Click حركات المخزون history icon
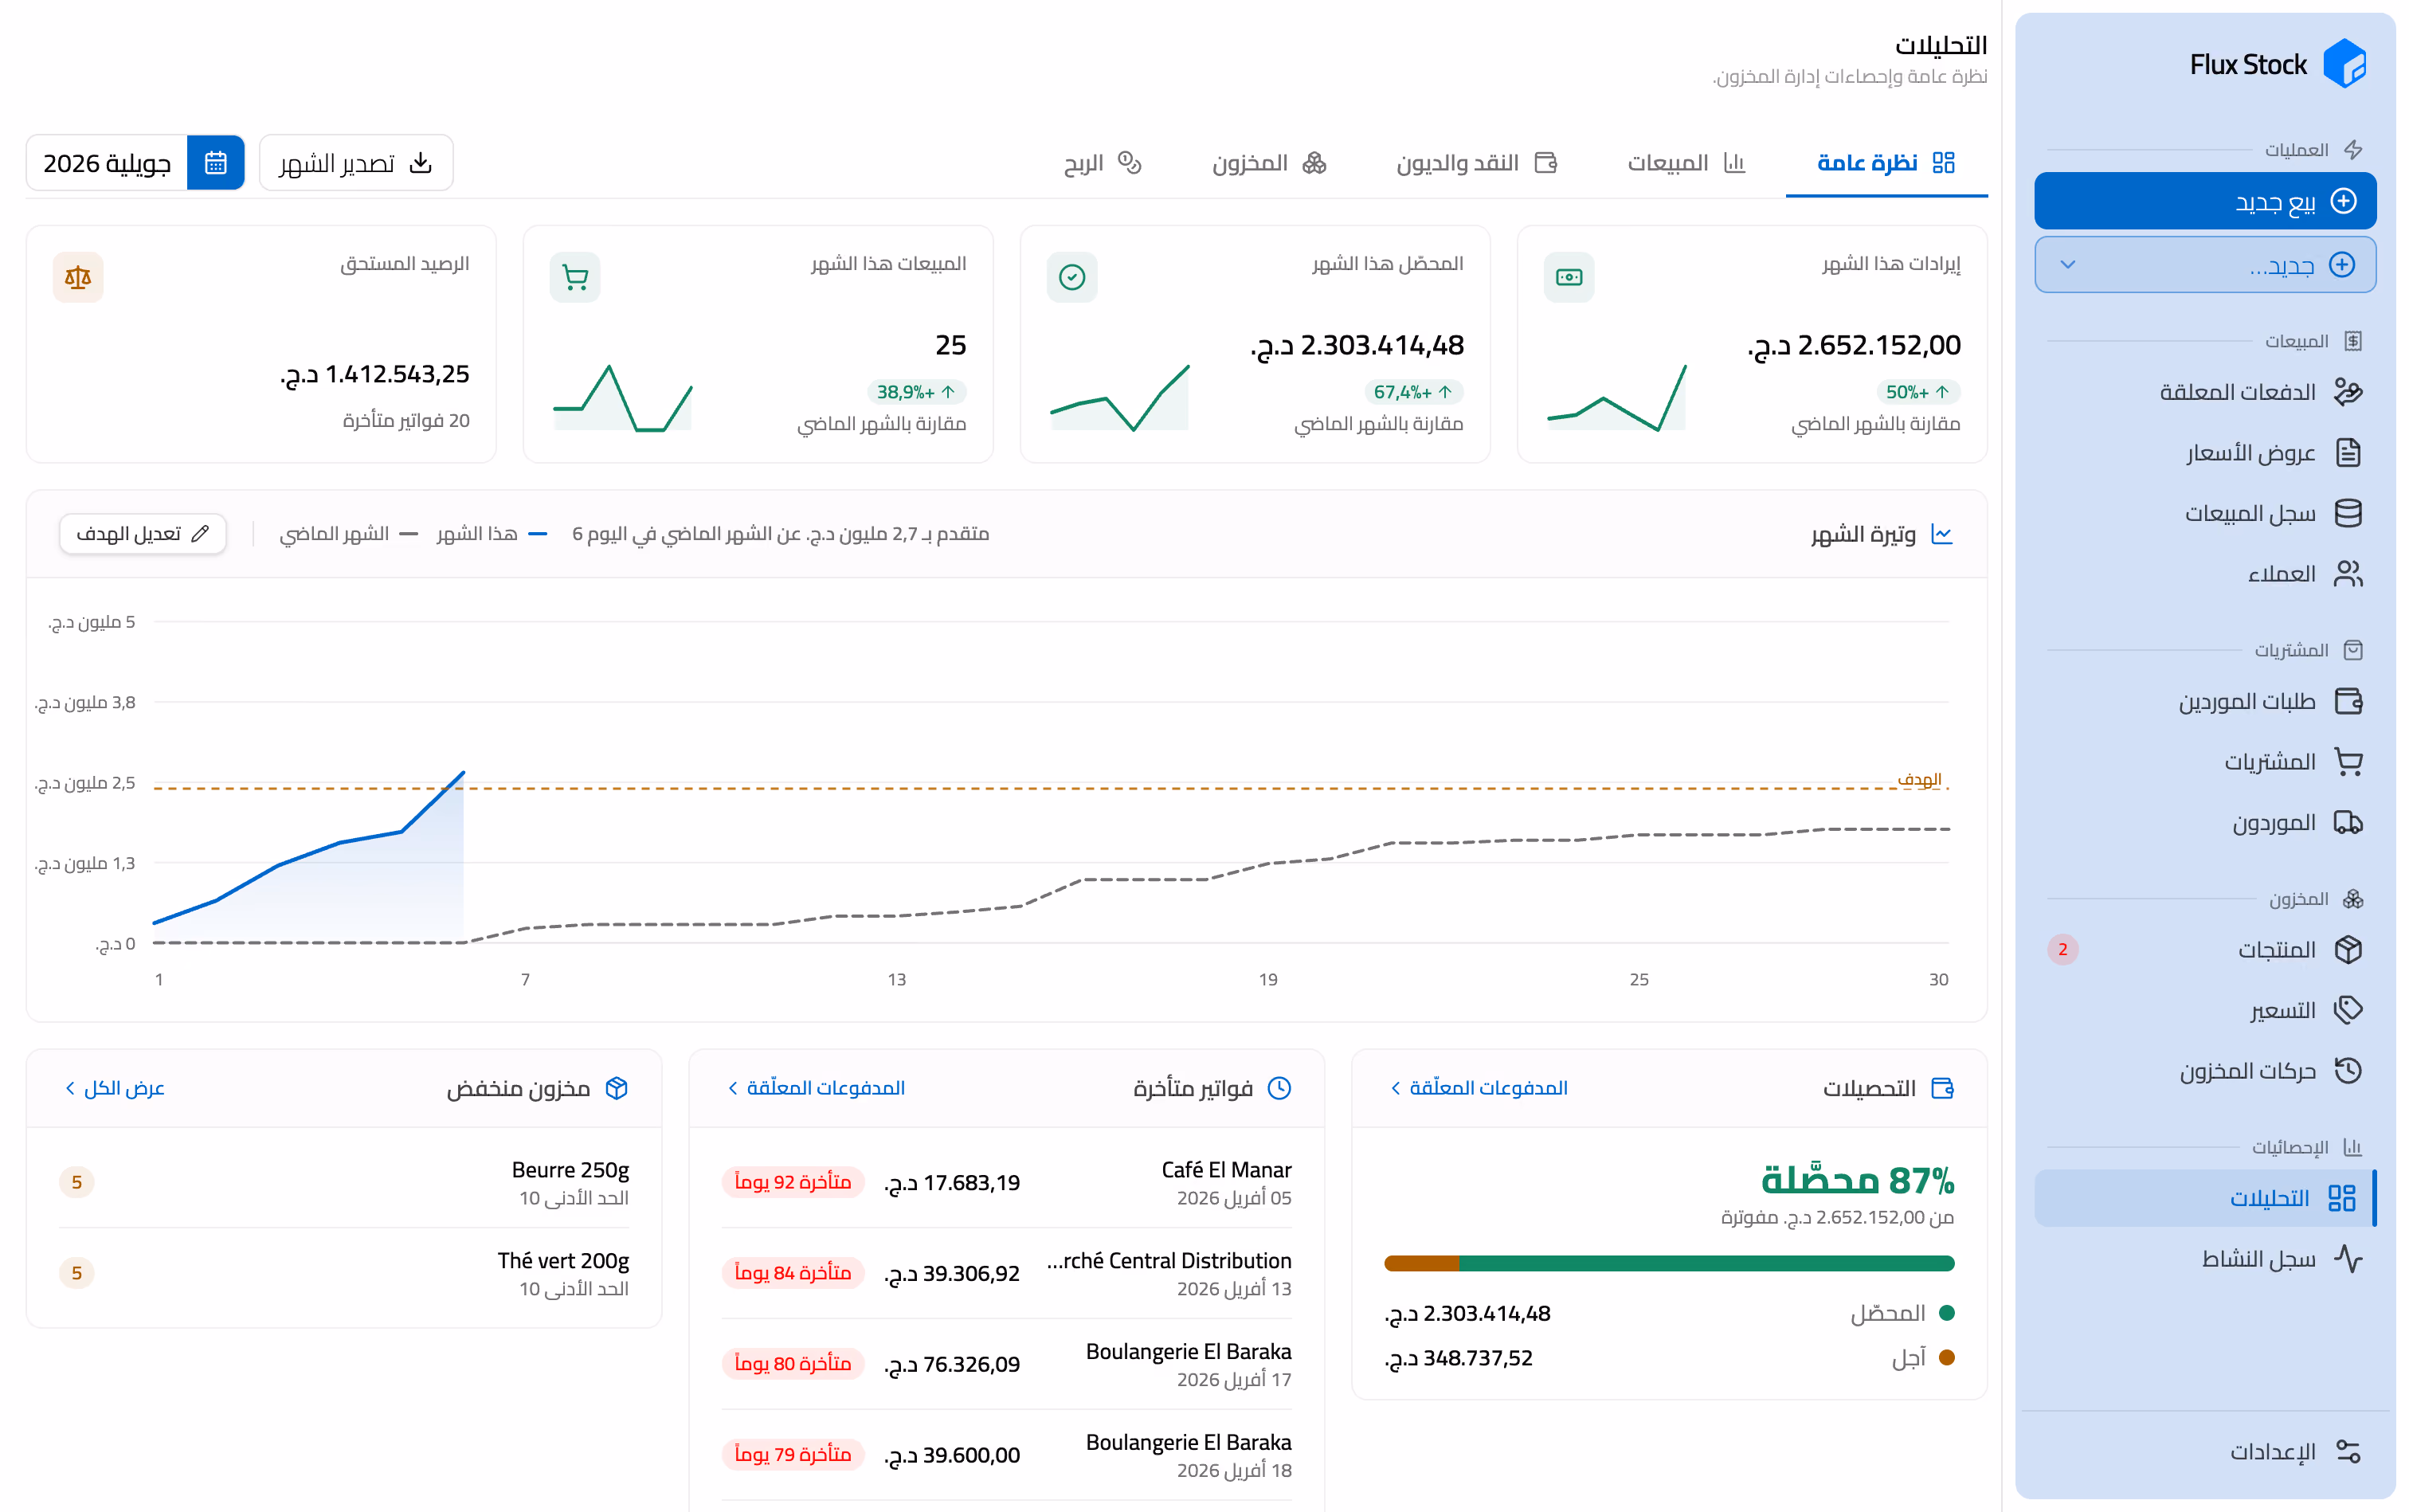The image size is (2409, 1512). click(x=2347, y=1070)
